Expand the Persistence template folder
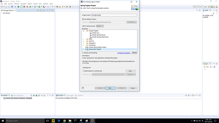The height and width of the screenshot is (123, 219). pos(84,45)
